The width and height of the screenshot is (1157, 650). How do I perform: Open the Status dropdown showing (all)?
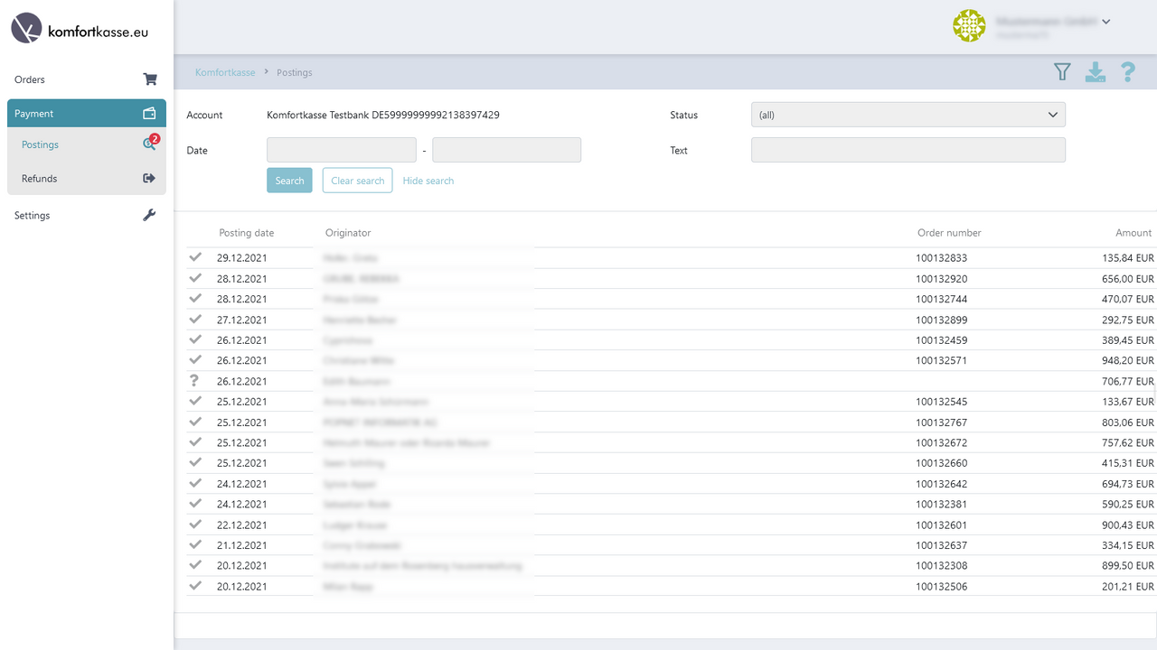coord(908,115)
